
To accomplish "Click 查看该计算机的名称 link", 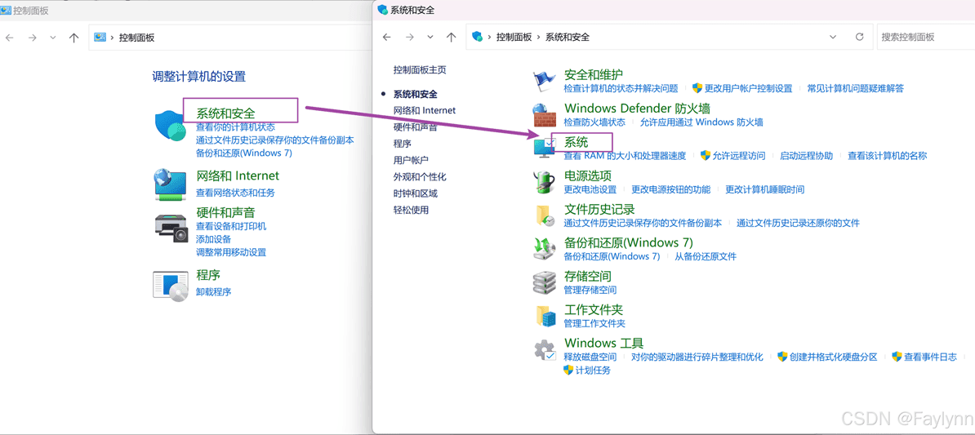I will [888, 155].
